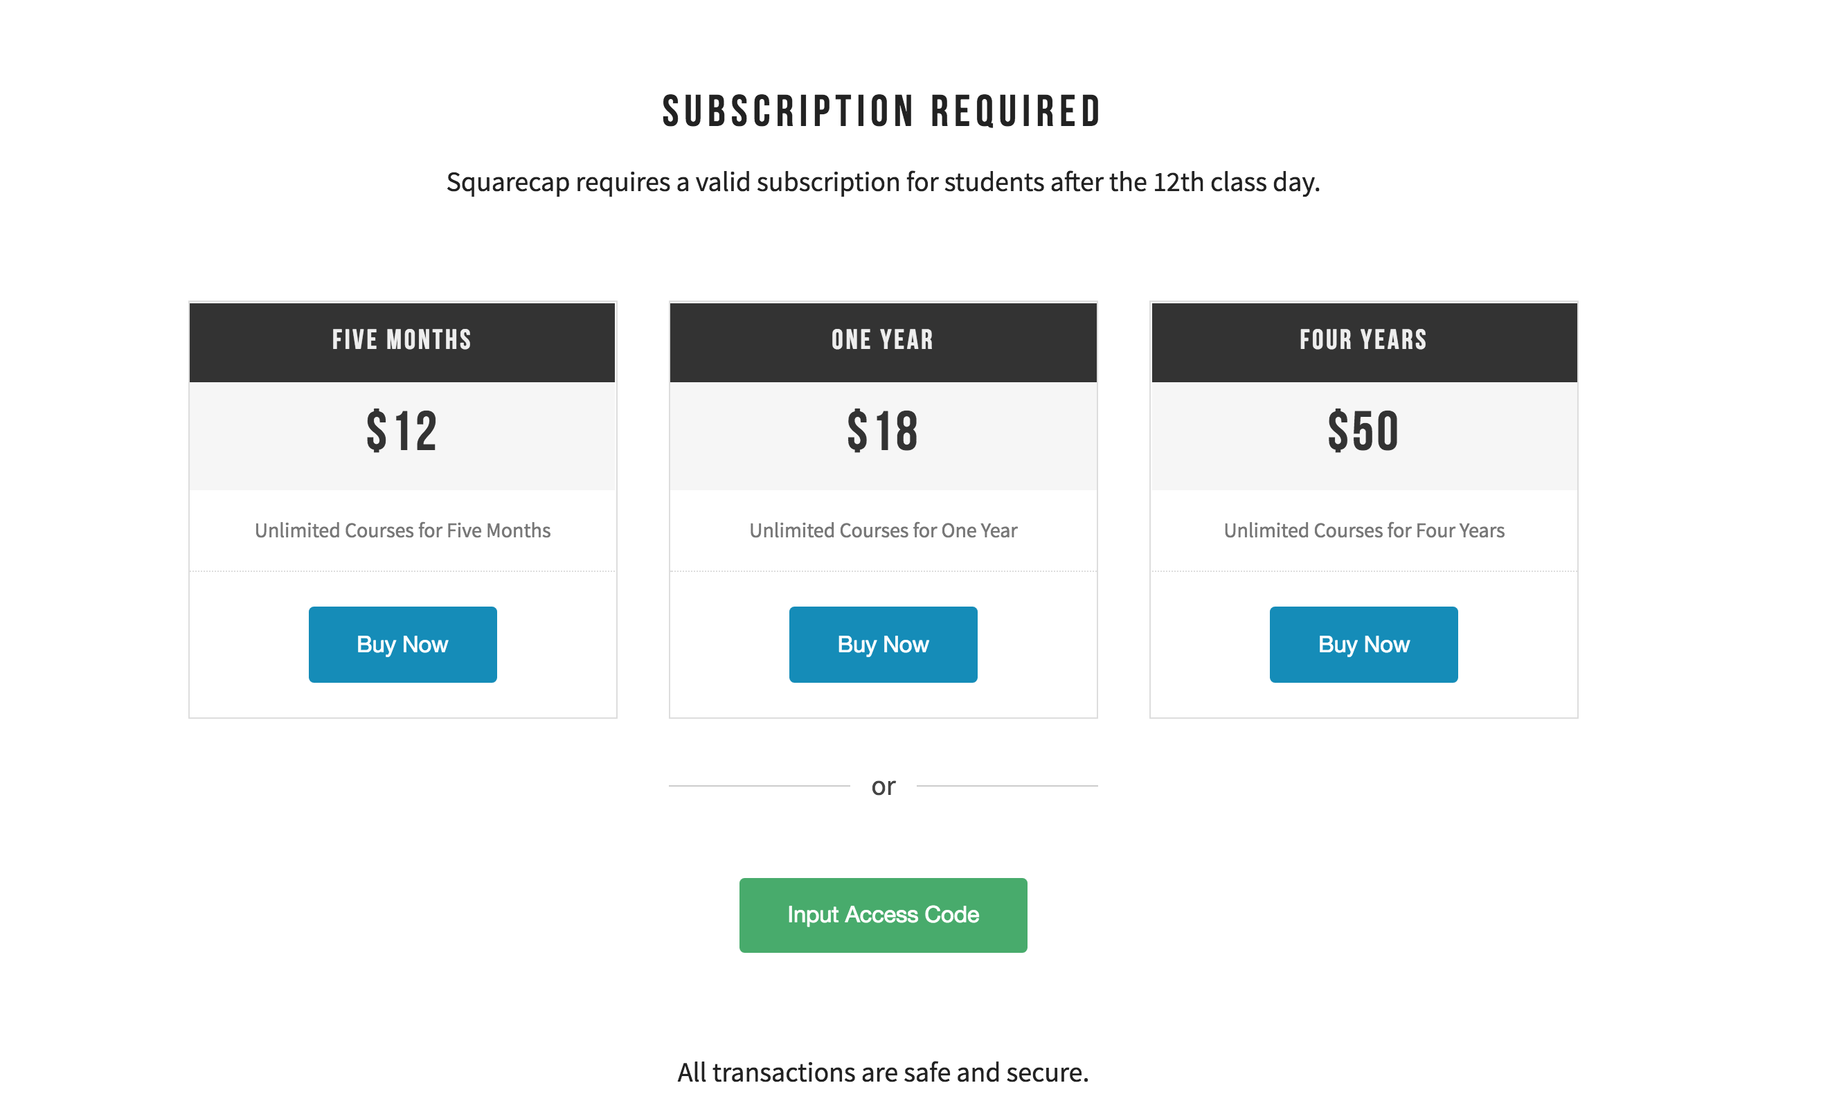1821x1101 pixels.
Task: Click the $12 price
Action: (x=402, y=431)
